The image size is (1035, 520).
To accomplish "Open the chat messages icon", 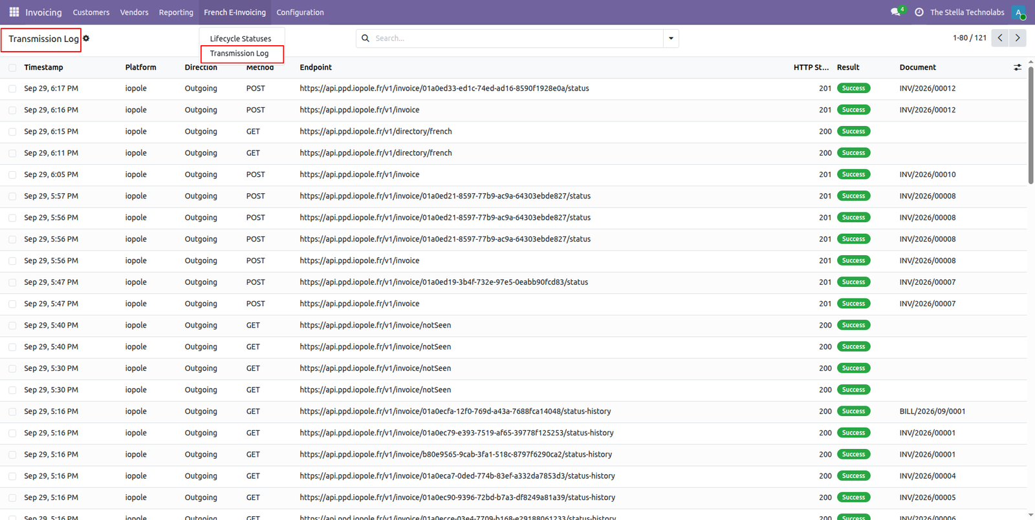I will (895, 12).
